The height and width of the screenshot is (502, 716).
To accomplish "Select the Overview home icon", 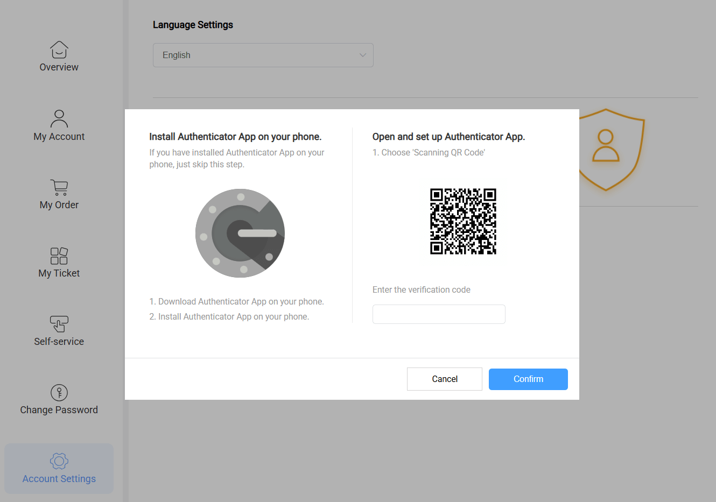I will [x=59, y=48].
